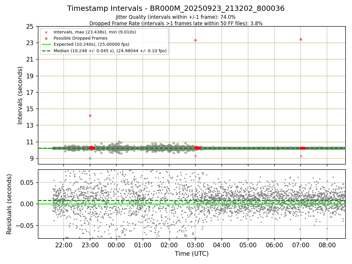Click the x-axis label 'Time (UTC)'
352x264 pixels.
point(192,254)
